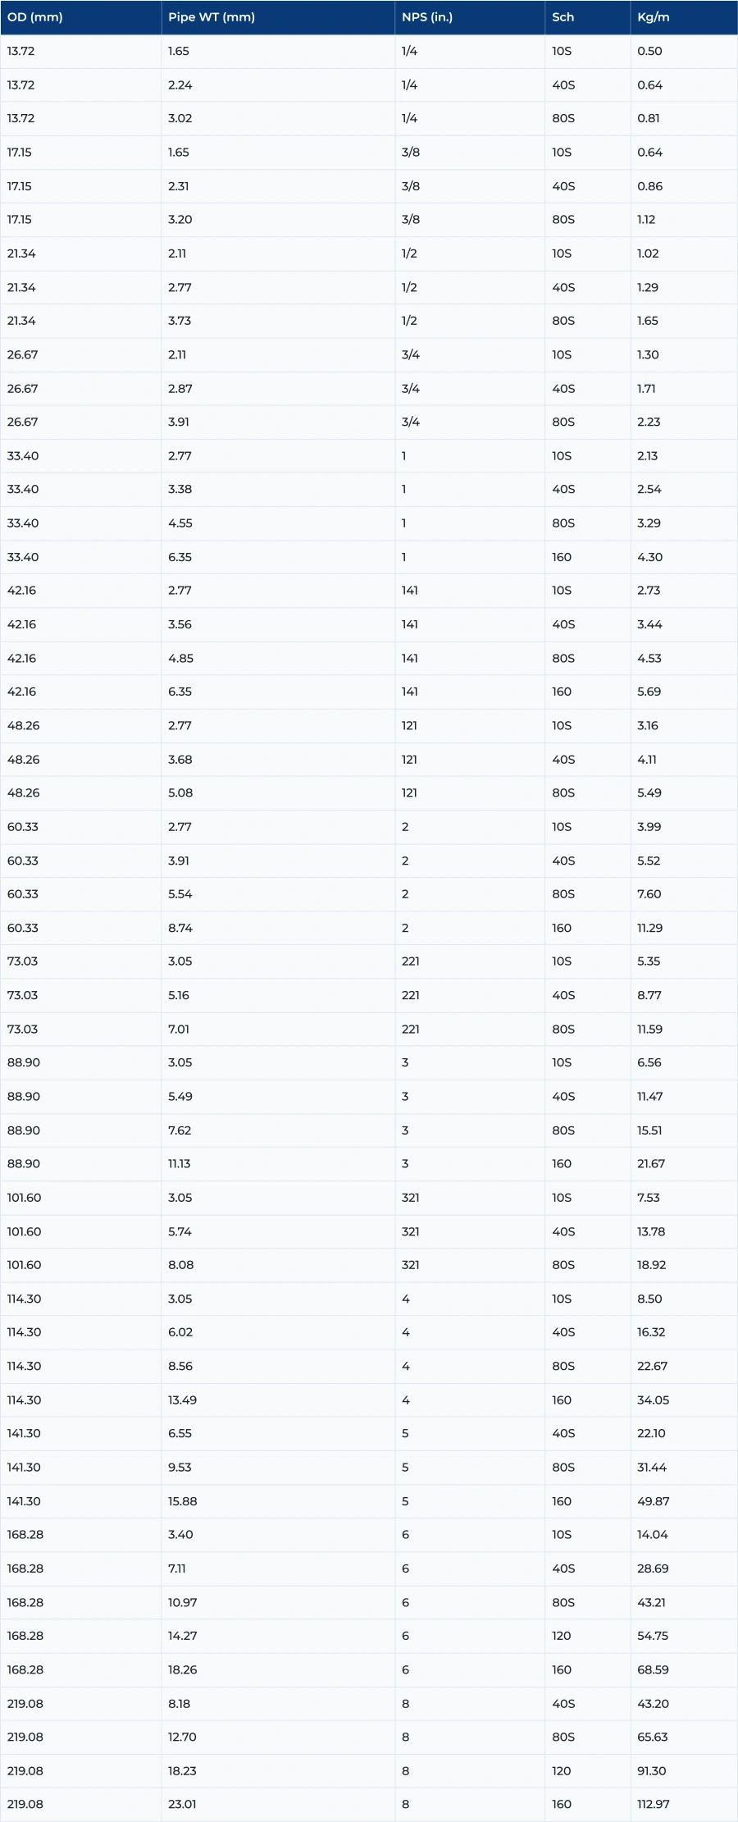Click the 4.30 Kg/m value
Screen dimensions: 738x1822
tap(649, 557)
